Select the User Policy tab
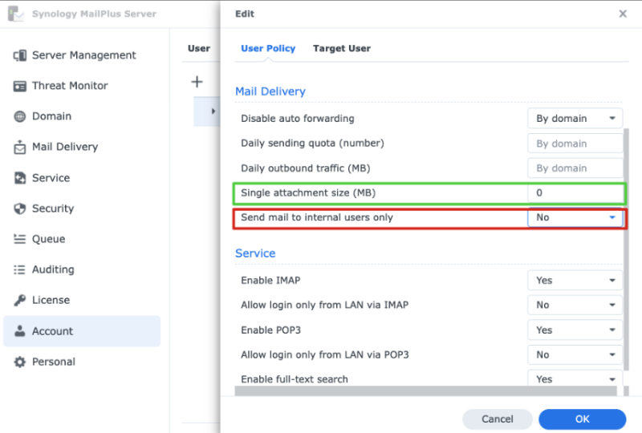Viewport: 642px width, 433px height. (268, 49)
